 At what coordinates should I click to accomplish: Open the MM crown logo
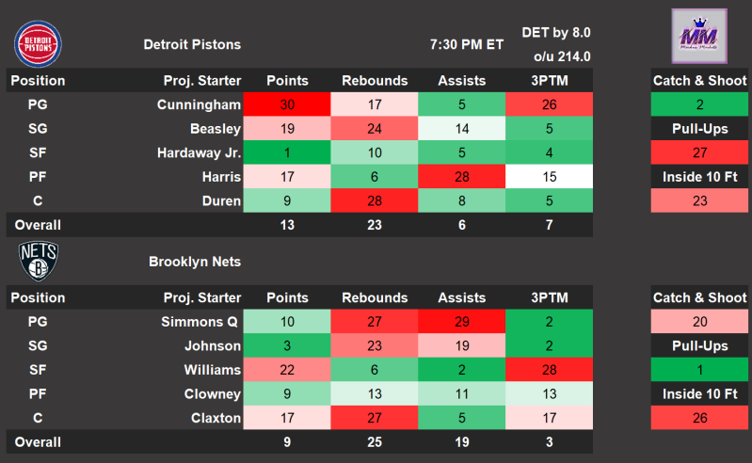[x=698, y=37]
